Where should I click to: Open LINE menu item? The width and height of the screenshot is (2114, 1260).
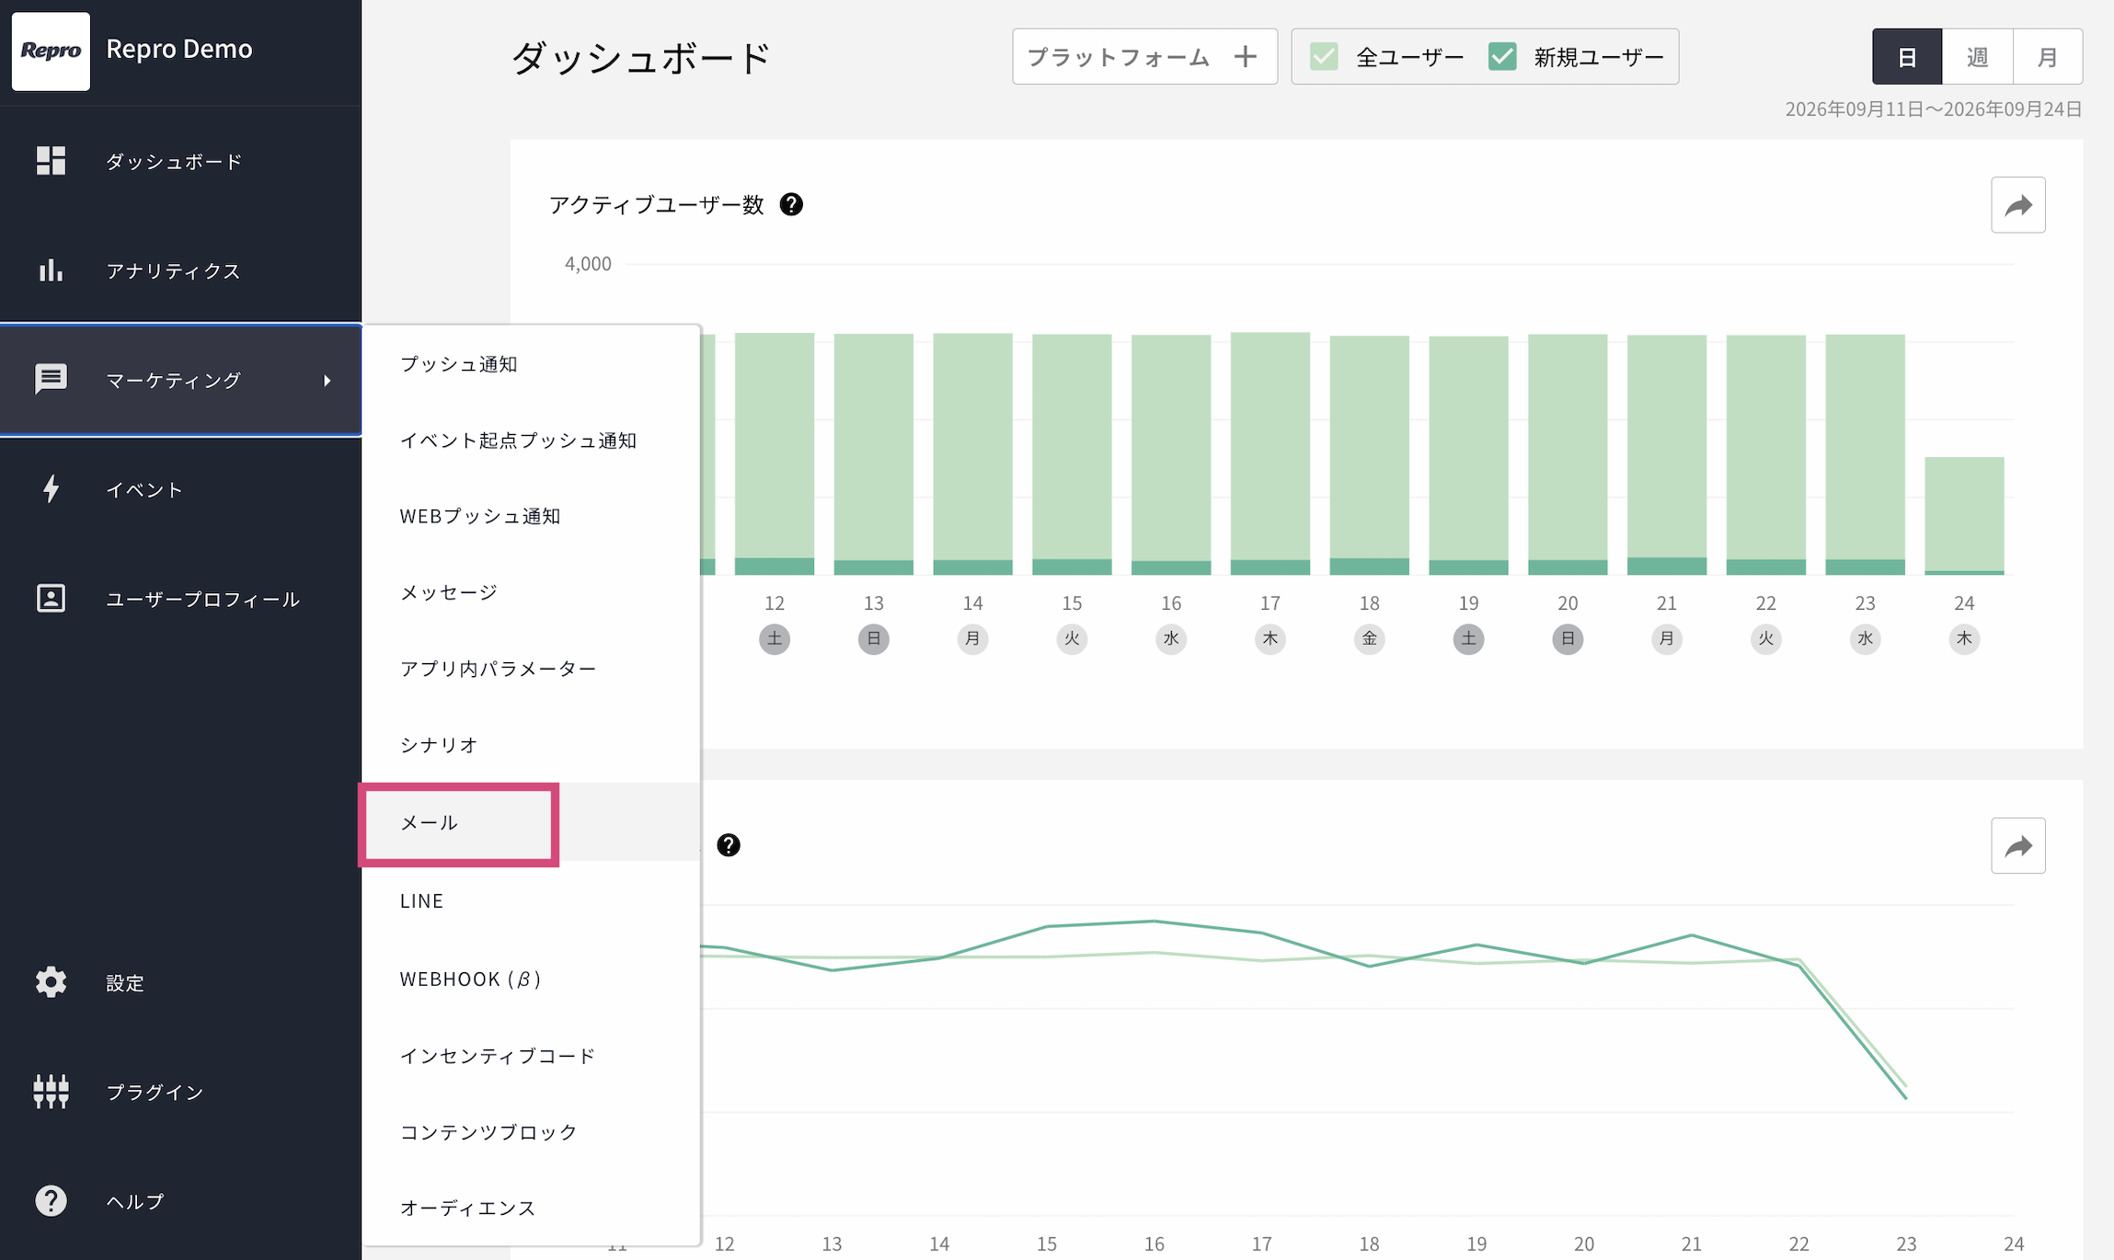(x=532, y=900)
